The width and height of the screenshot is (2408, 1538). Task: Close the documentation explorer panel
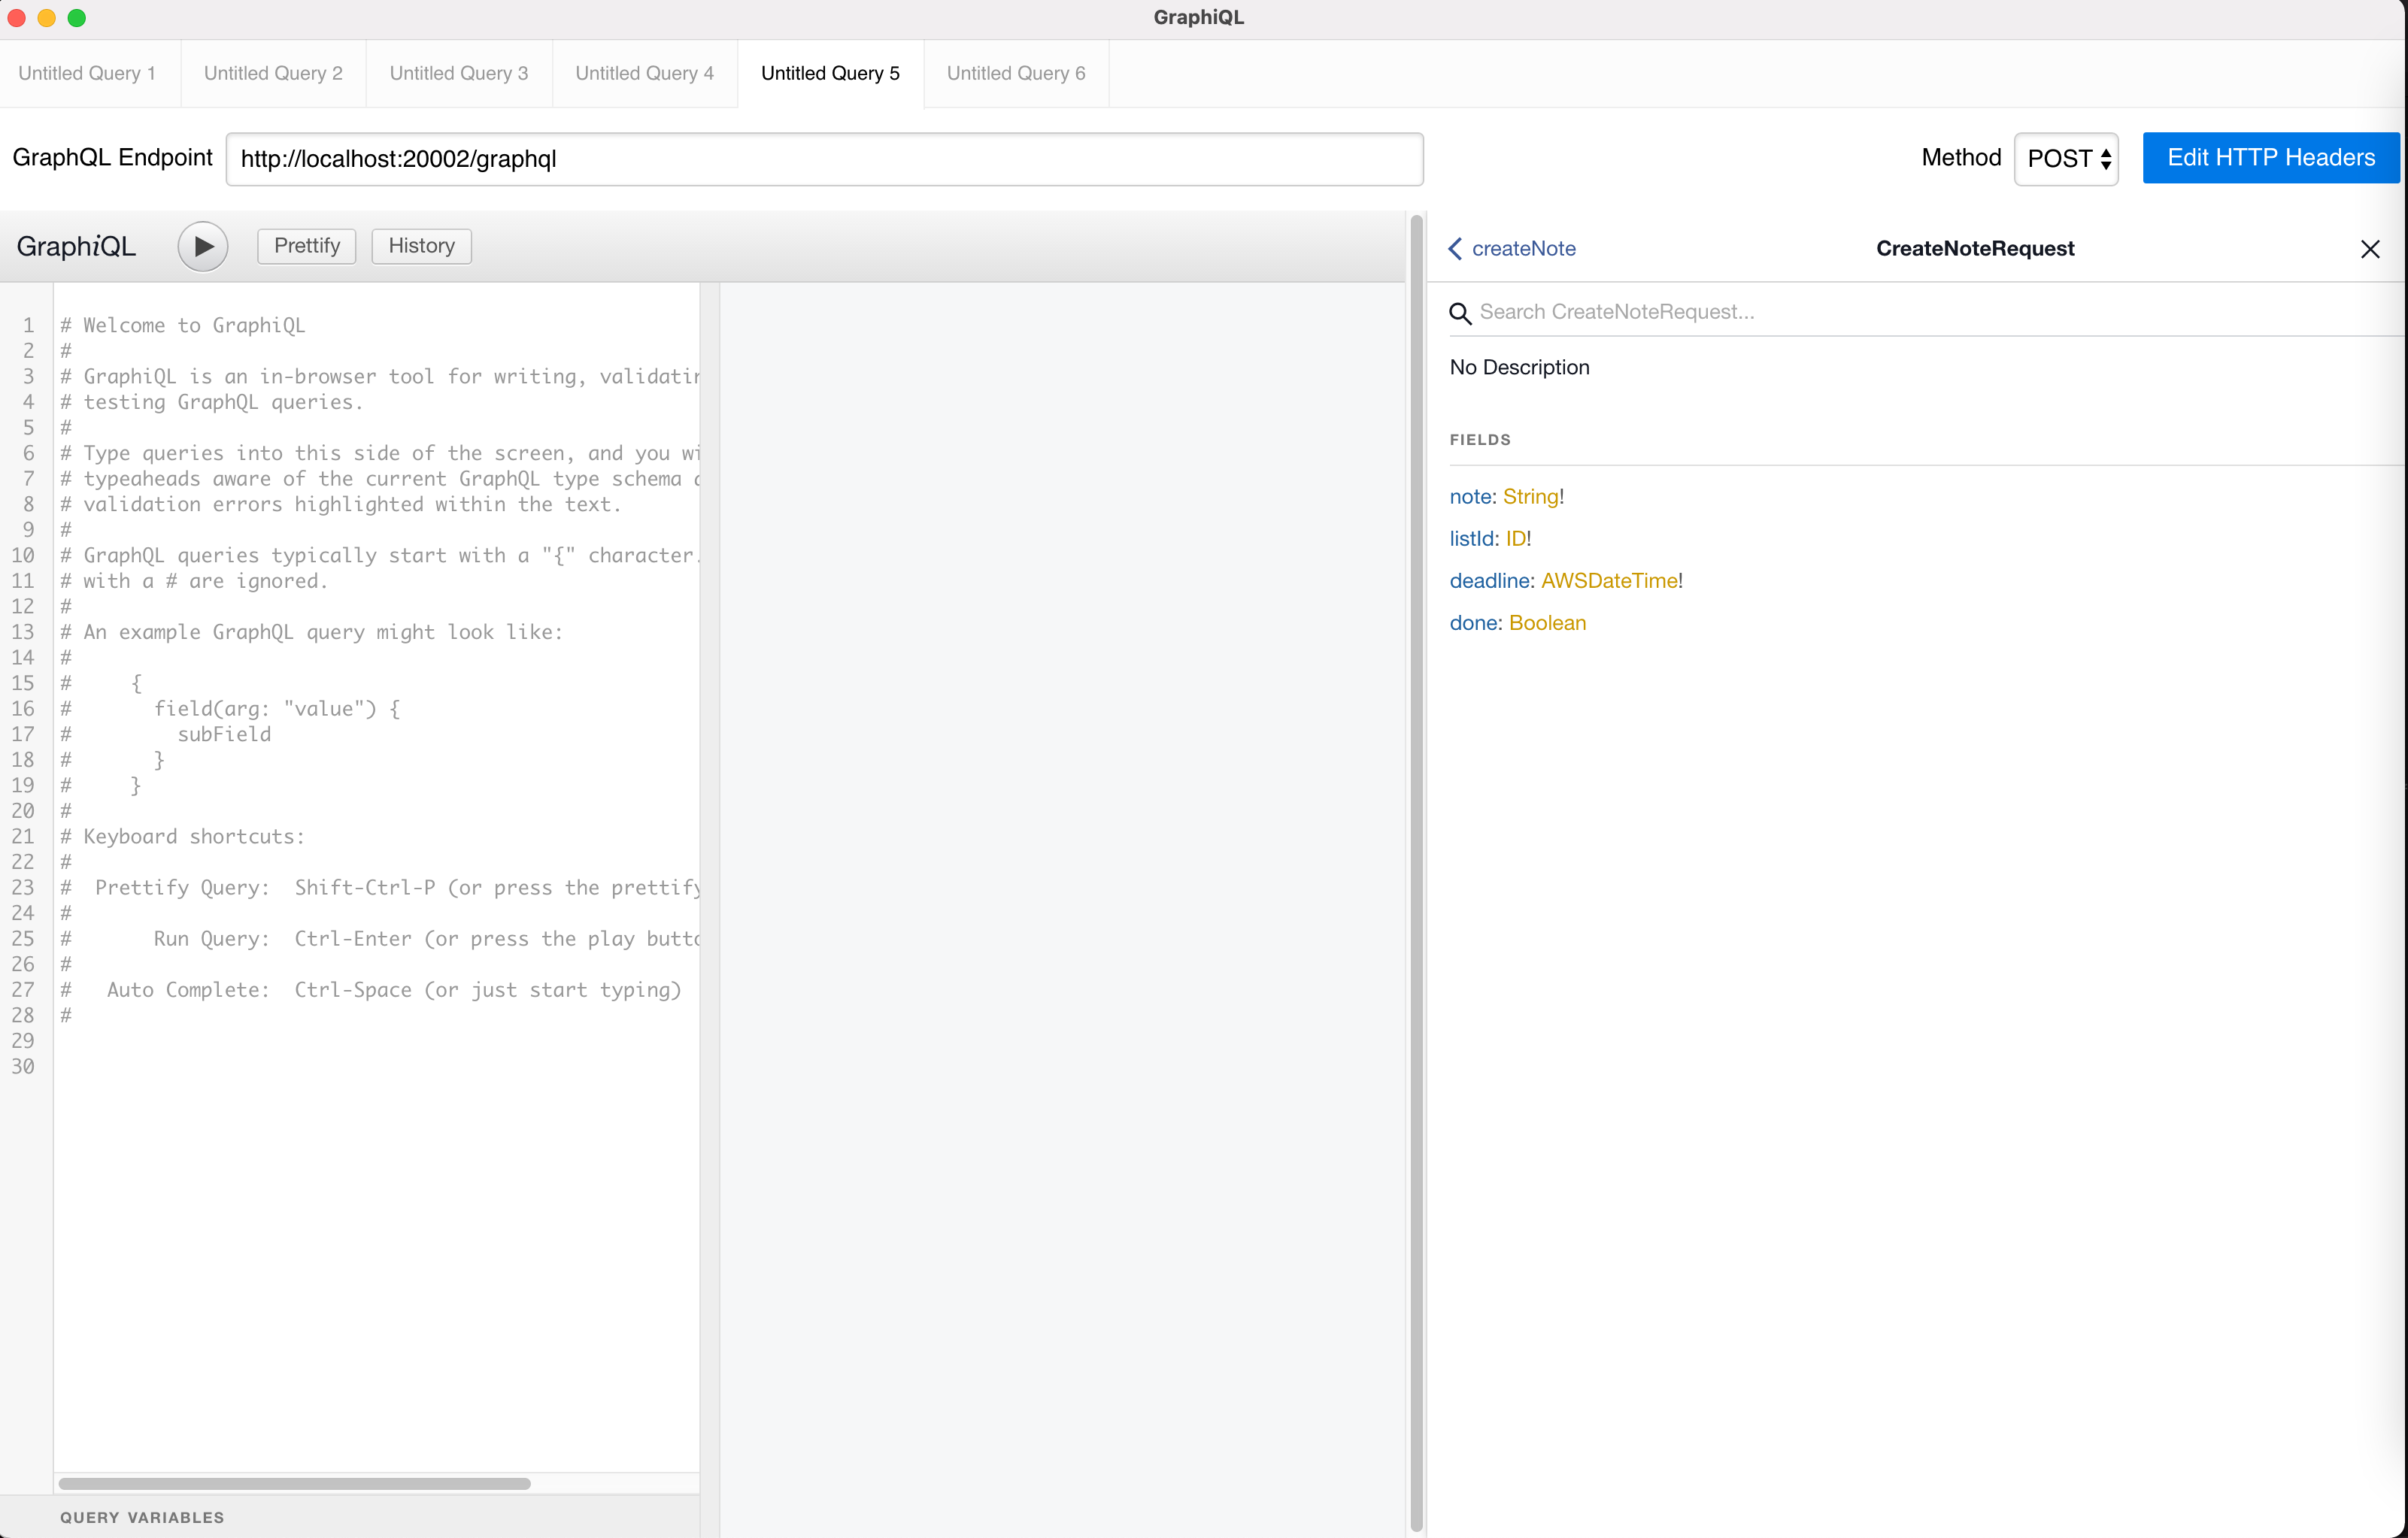[x=2369, y=249]
